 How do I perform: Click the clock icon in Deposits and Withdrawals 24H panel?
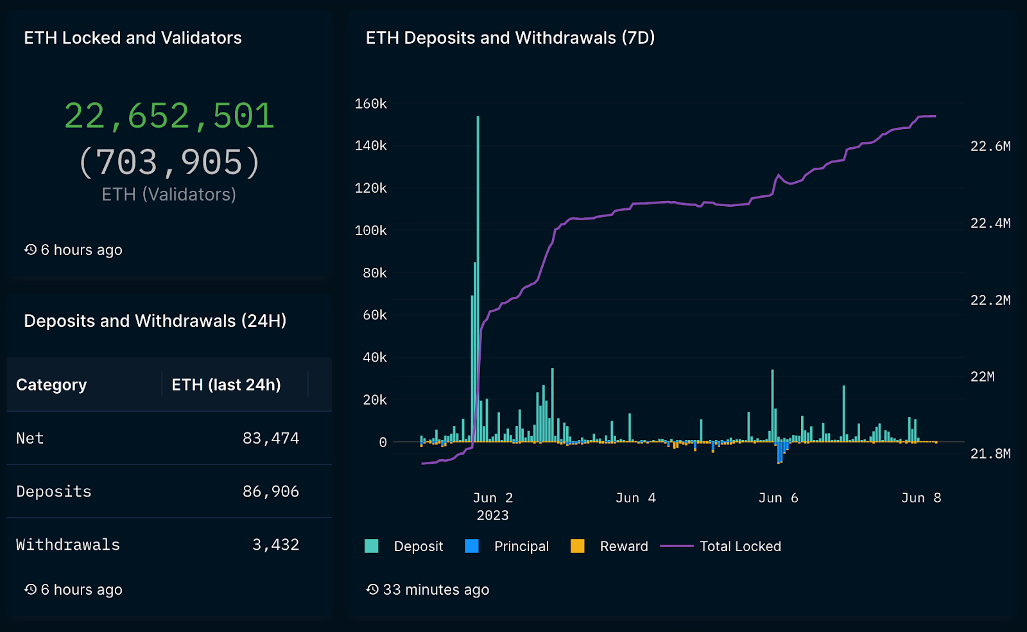coord(30,589)
